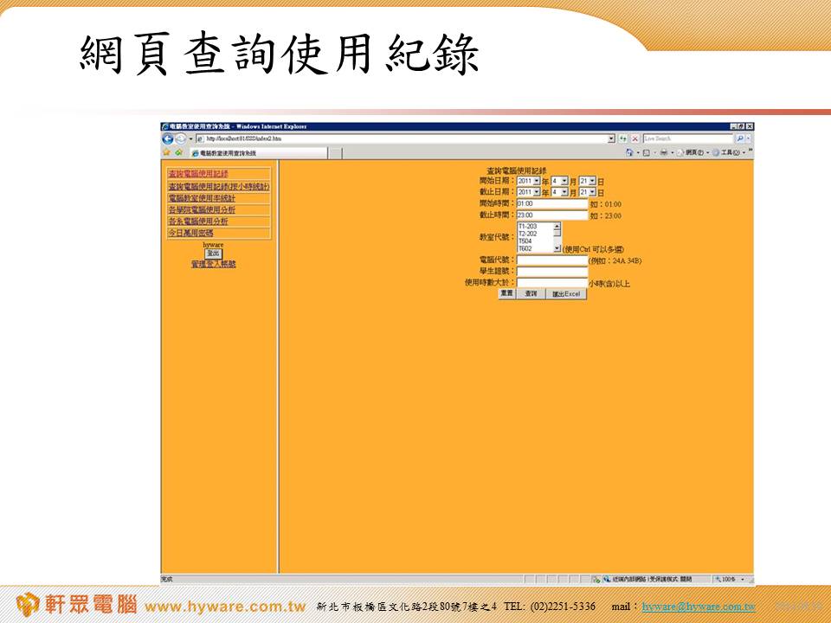This screenshot has height=623, width=831.
Task: Open the start date day dropdown
Action: pos(592,181)
